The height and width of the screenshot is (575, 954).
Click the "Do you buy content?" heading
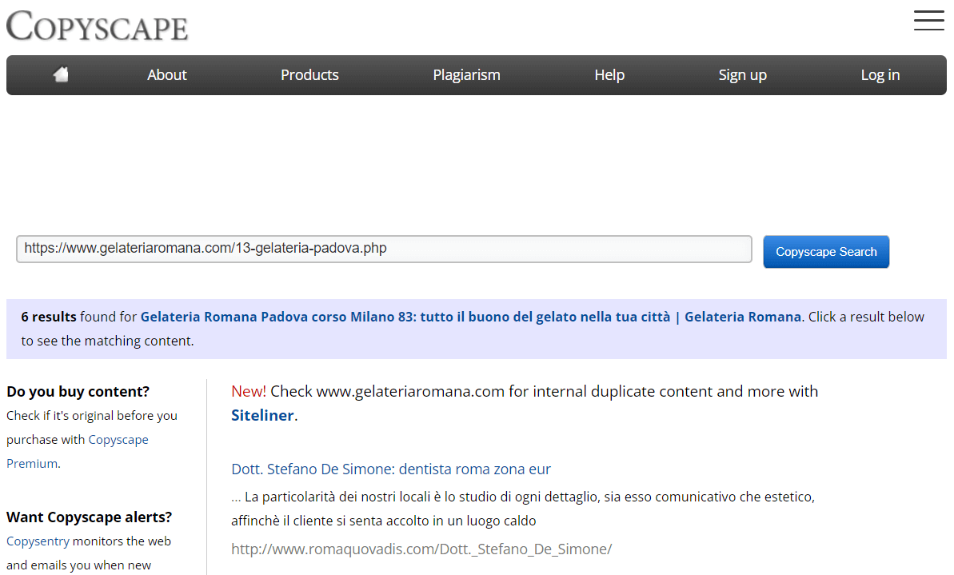78,392
